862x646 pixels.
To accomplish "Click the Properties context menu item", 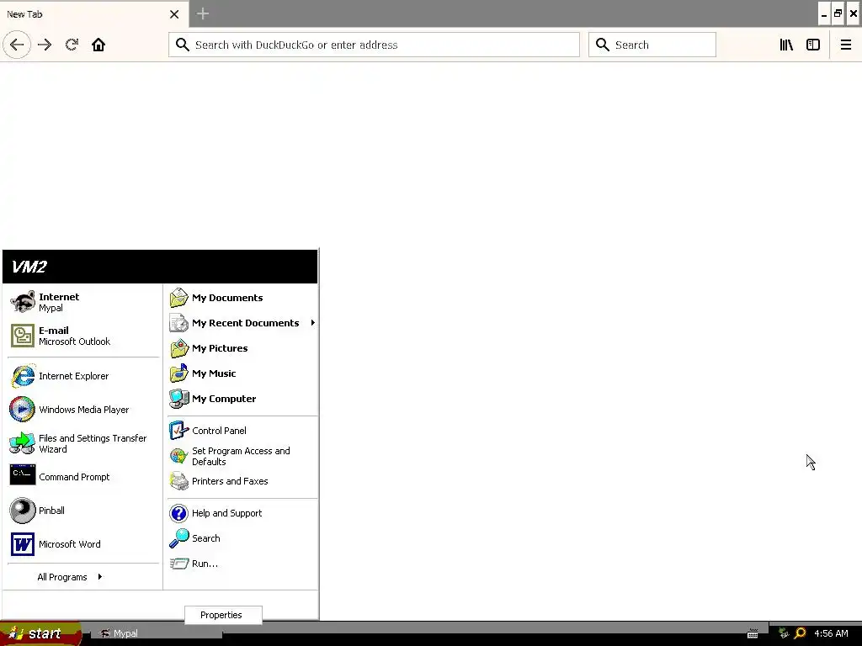I will coord(223,615).
